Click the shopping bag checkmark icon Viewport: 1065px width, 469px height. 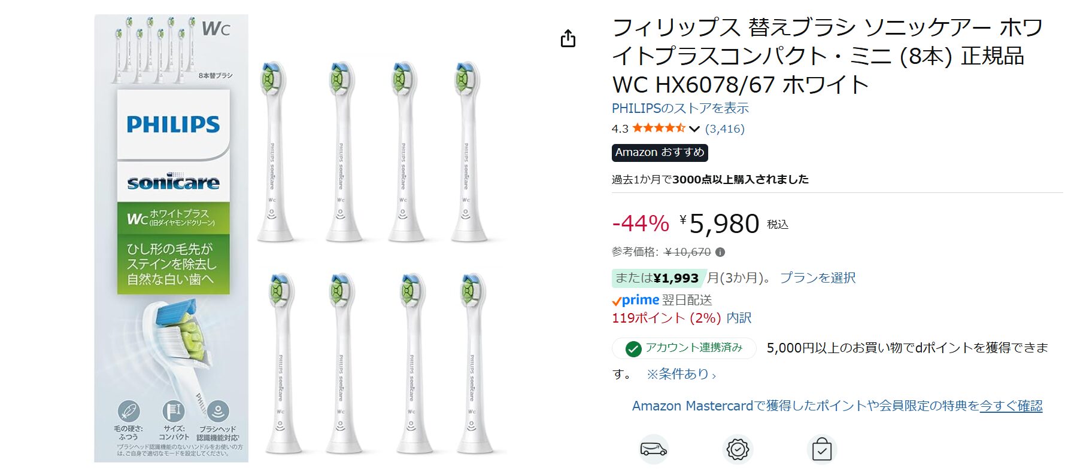coord(821,449)
